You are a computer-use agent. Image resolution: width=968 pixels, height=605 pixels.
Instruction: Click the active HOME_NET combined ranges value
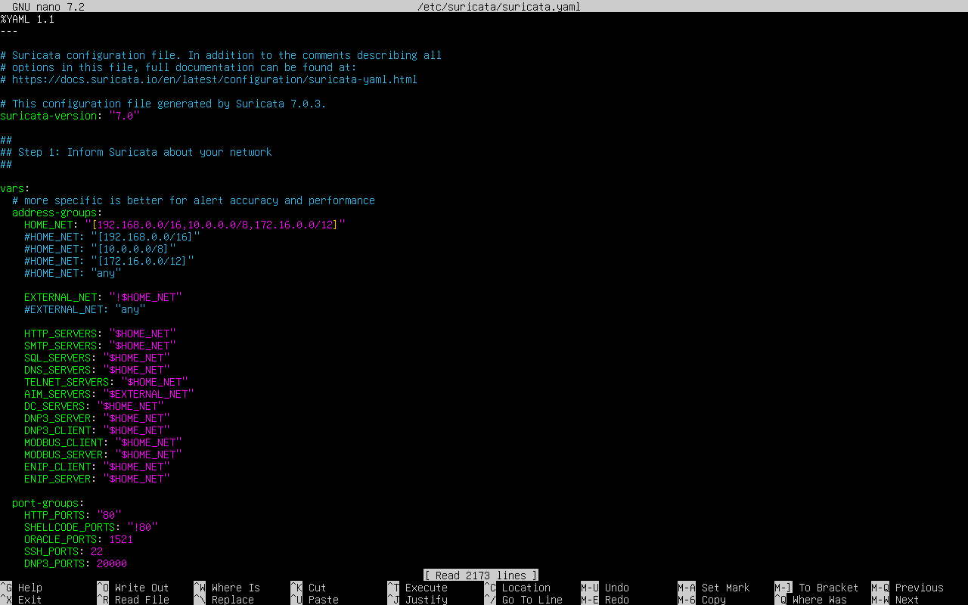pos(215,225)
